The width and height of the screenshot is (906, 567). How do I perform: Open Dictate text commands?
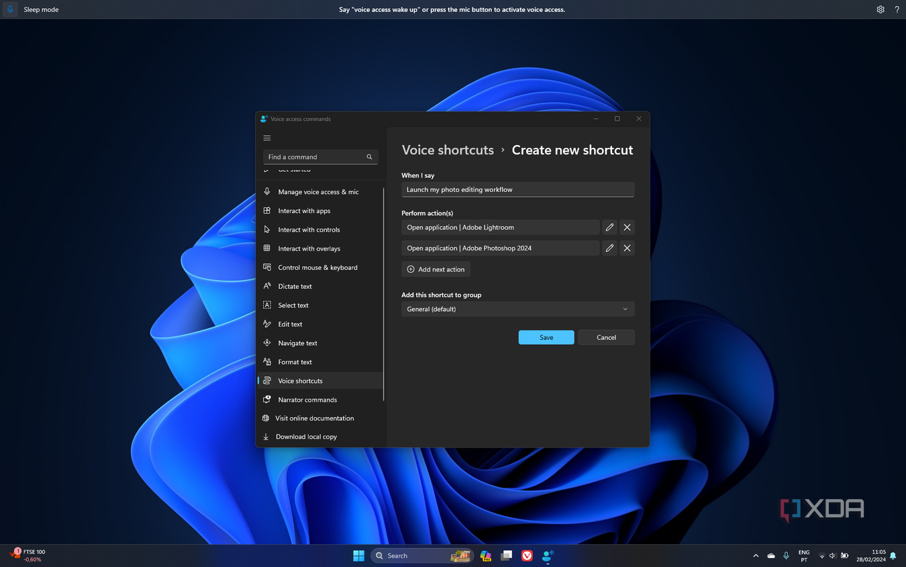point(320,286)
